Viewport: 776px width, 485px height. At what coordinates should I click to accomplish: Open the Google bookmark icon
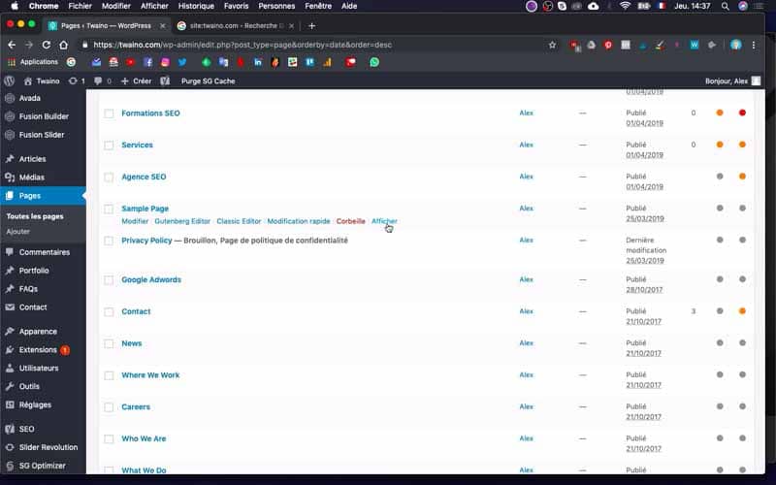pos(71,62)
